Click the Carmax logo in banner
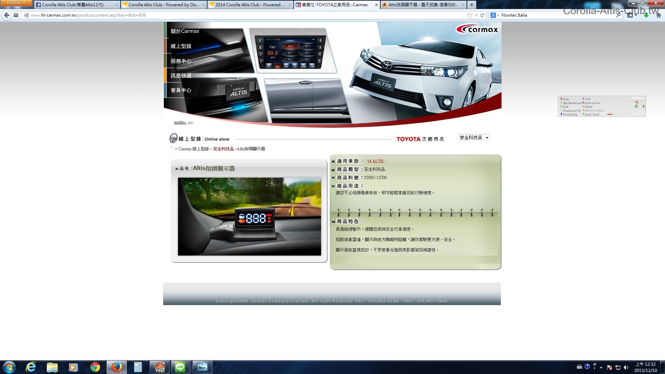Image resolution: width=665 pixels, height=374 pixels. 477,29
